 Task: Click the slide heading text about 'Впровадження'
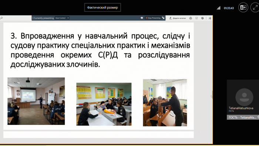coord(100,50)
